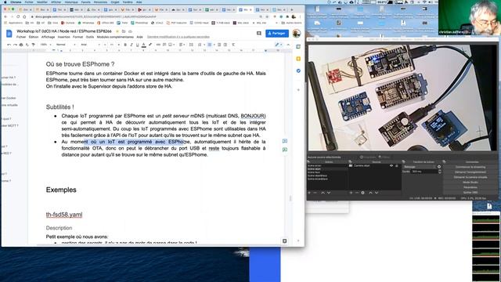Print the document from Docs toolbar
501x282 pixels.
21,45
